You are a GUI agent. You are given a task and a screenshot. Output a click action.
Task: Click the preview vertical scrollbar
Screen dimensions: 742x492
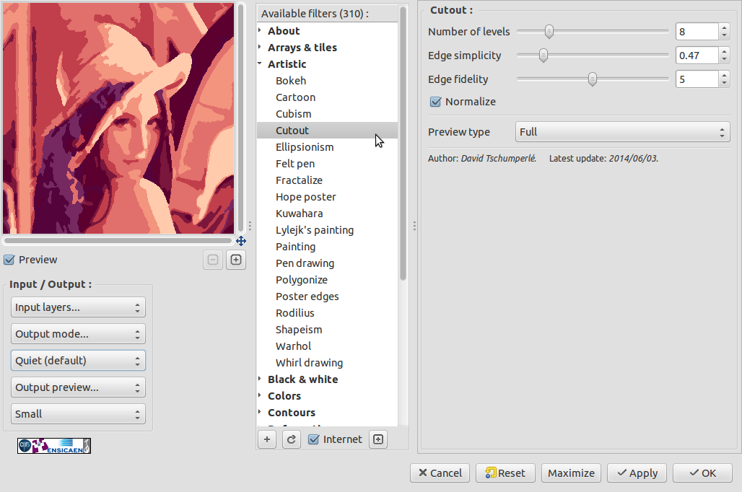point(241,118)
